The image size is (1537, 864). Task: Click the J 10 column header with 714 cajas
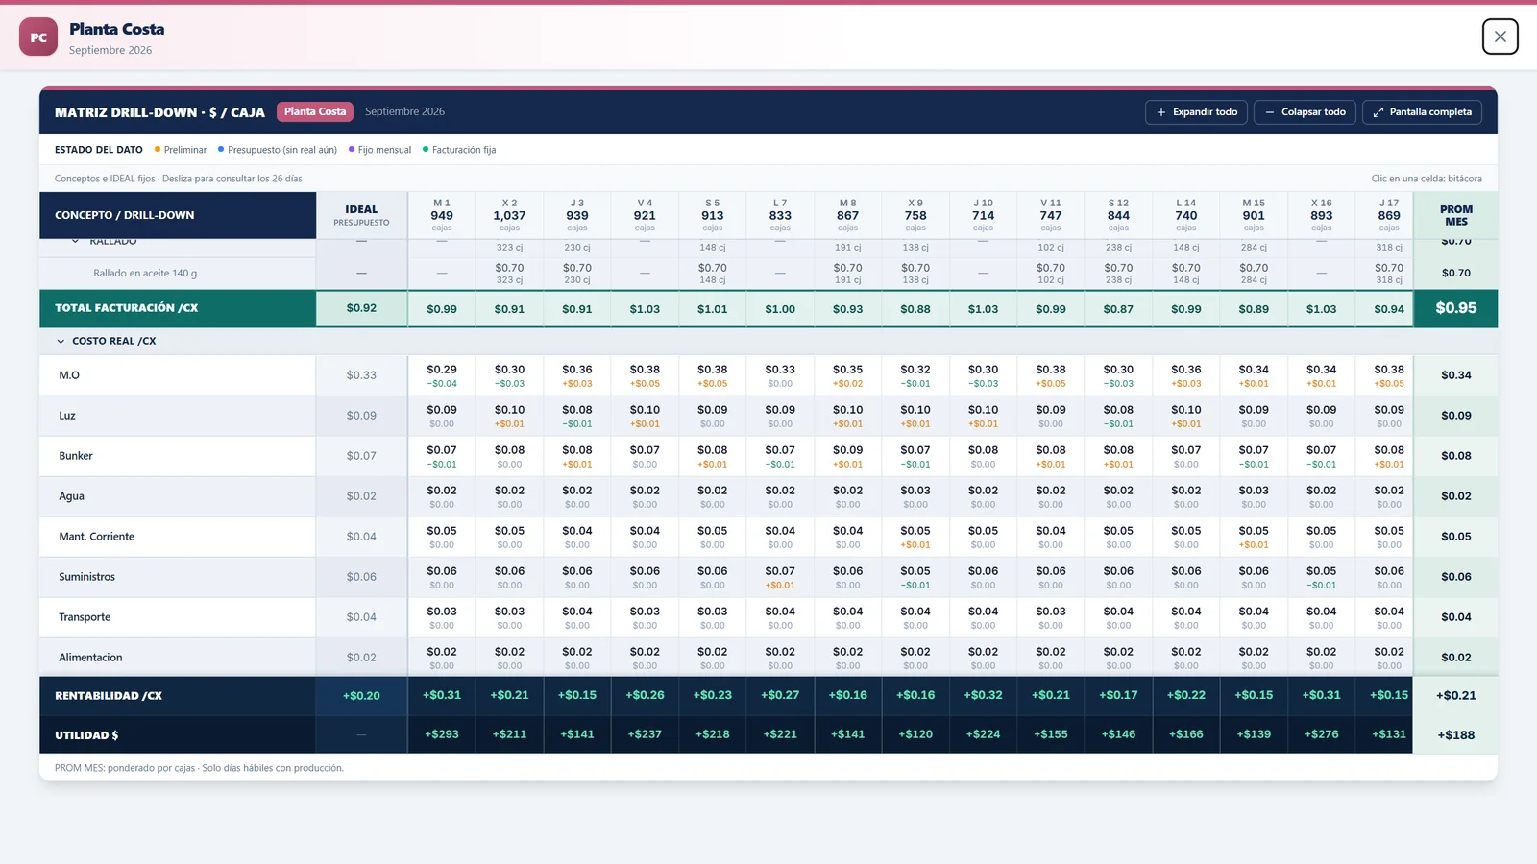[x=983, y=215]
